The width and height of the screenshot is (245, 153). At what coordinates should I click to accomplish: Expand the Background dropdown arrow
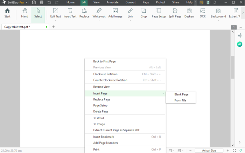218,20
